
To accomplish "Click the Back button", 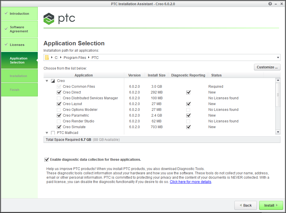I will point(245,205).
